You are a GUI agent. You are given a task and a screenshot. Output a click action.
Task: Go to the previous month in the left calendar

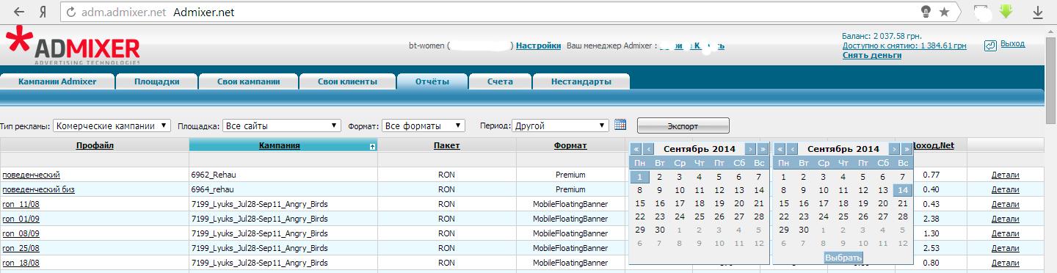(x=648, y=149)
